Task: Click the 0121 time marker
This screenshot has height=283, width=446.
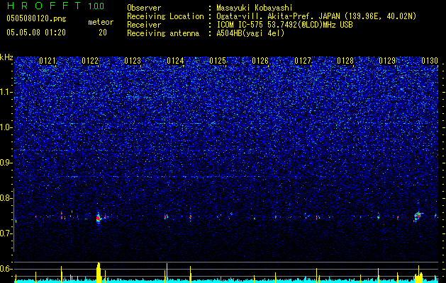Action: [x=48, y=61]
